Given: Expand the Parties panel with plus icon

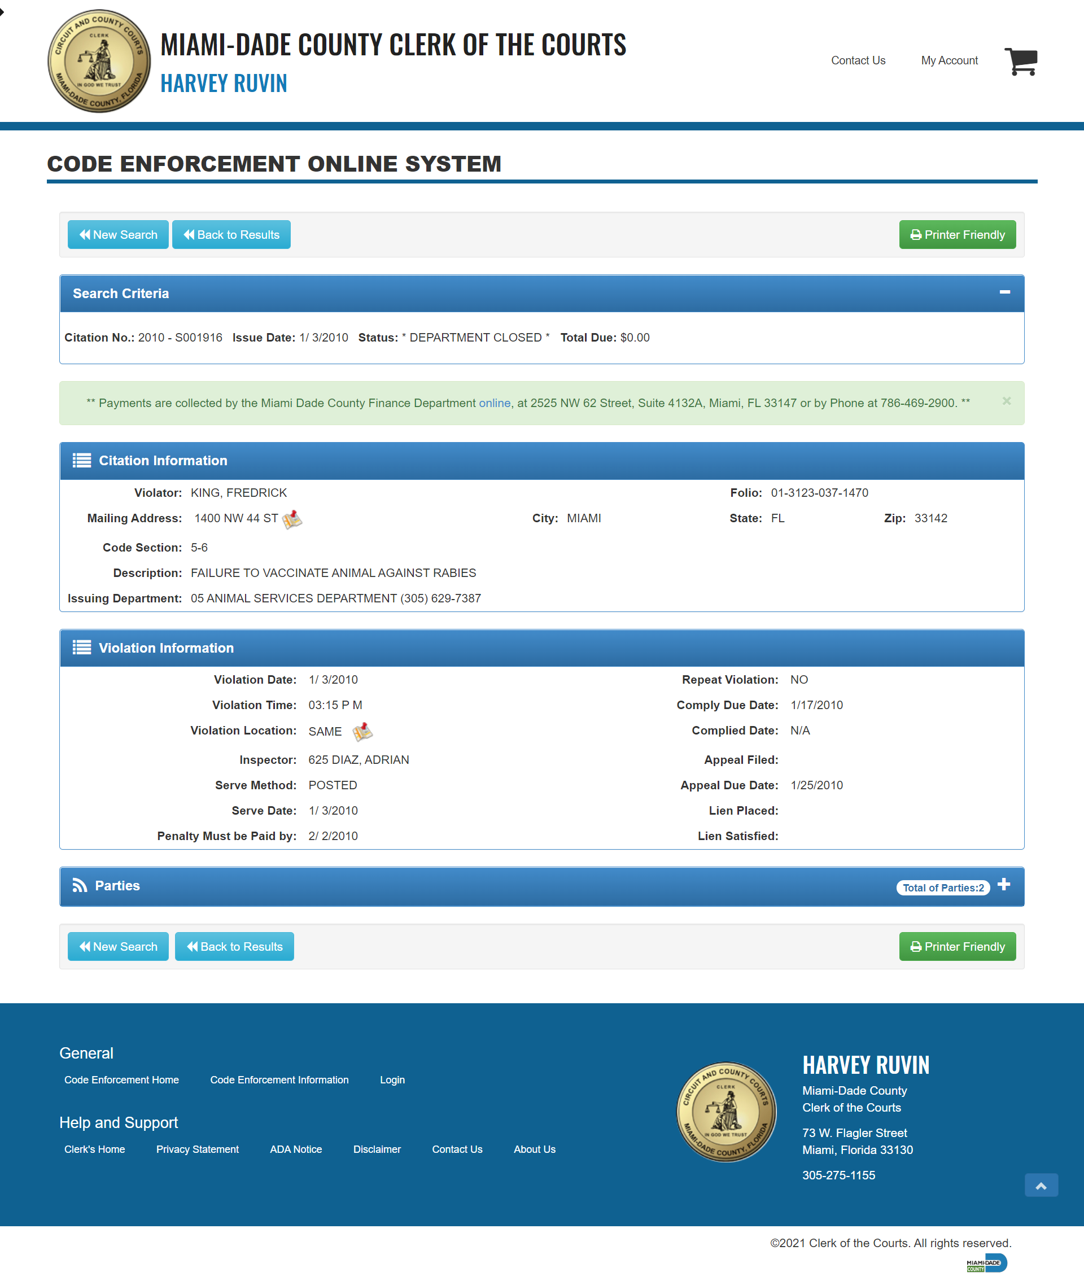Looking at the screenshot, I should point(1004,885).
